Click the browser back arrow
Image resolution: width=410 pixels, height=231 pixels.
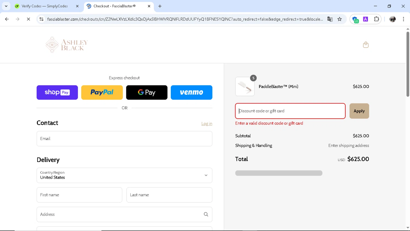point(7,19)
